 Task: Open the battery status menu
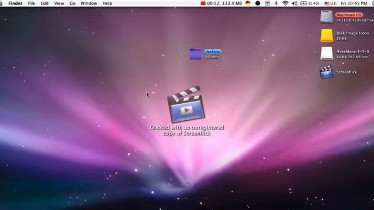[310, 3]
